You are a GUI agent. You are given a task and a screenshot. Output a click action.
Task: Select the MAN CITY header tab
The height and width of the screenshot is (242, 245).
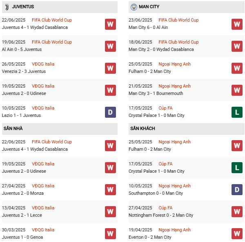(x=149, y=7)
